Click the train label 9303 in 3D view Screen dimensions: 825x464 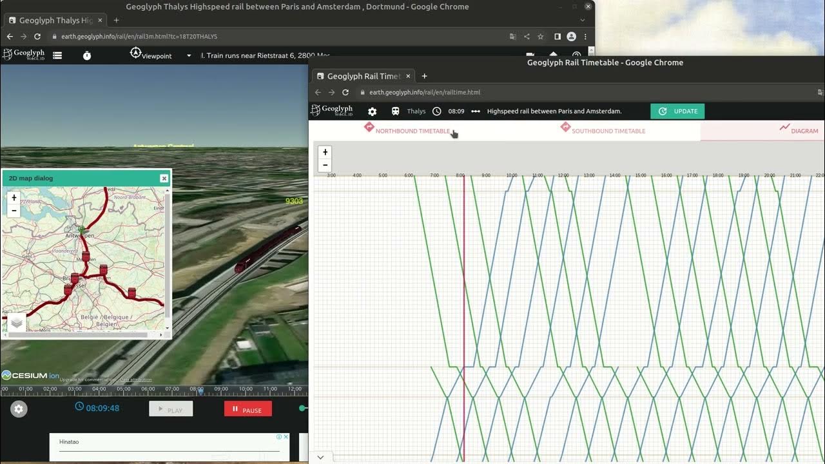pyautogui.click(x=294, y=201)
